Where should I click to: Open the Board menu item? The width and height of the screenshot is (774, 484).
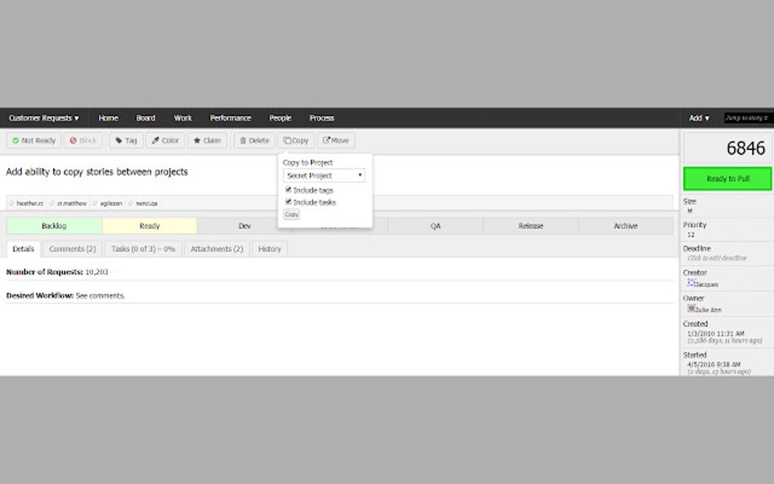pyautogui.click(x=145, y=118)
